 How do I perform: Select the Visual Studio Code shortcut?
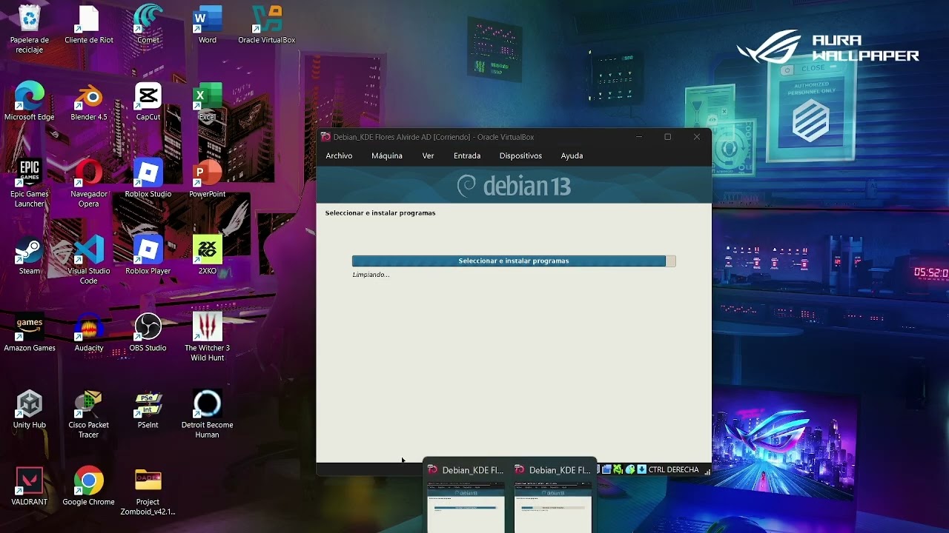89,260
